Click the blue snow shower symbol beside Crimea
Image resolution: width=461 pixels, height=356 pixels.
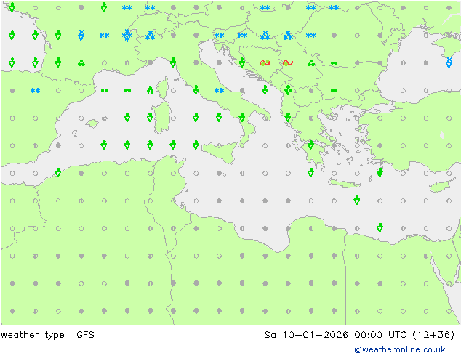[x=449, y=62]
